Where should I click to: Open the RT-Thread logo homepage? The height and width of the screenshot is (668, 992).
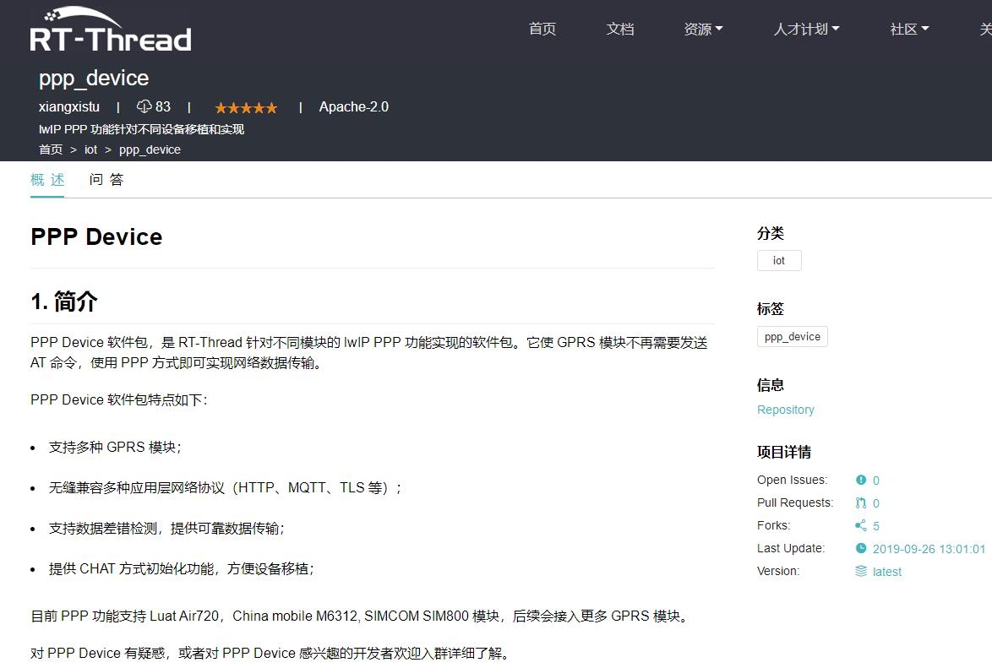pos(110,30)
